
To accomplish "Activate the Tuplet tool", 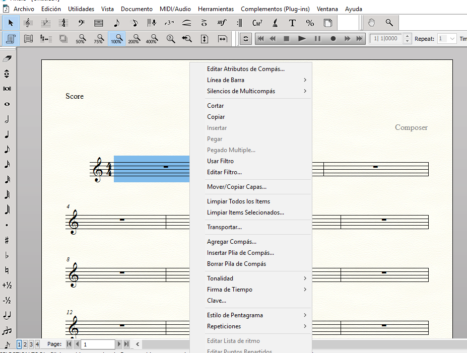I will 169,23.
